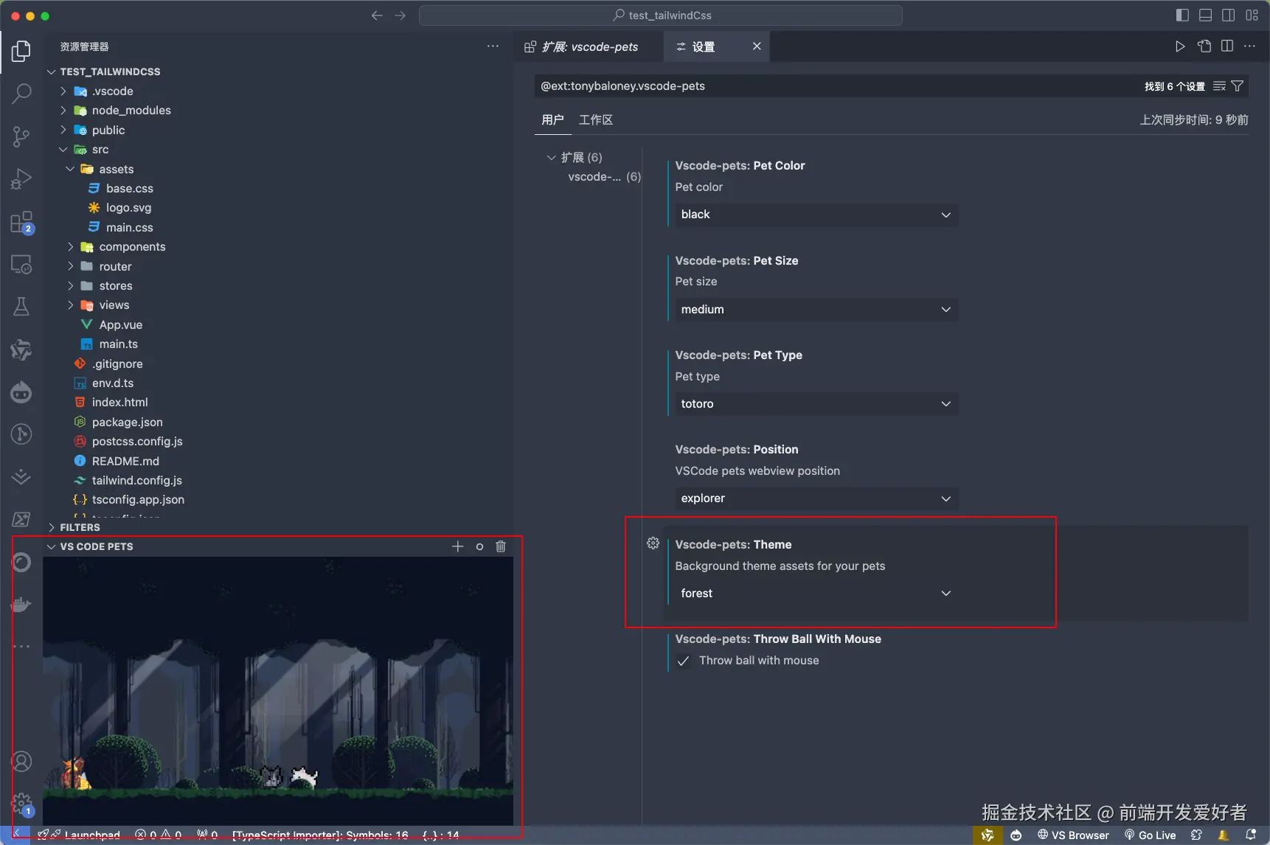Open Theme setting gear menu

pyautogui.click(x=653, y=543)
